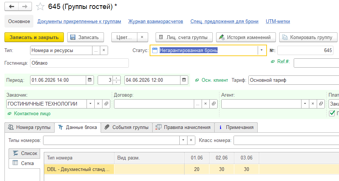
Task: Click the 01.06 cell with value 20
Action: point(197,169)
